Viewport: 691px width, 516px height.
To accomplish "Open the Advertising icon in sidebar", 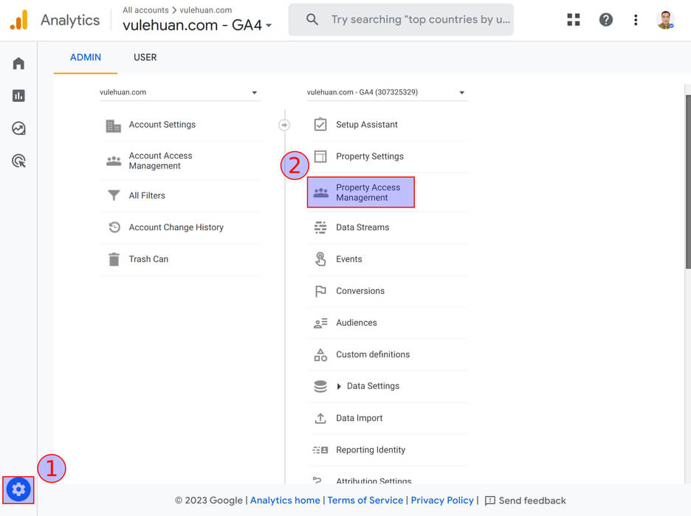I will pos(18,161).
